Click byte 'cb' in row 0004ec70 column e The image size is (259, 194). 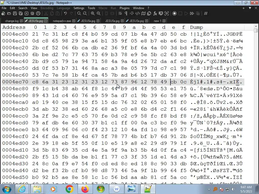pyautogui.click(x=174, y=82)
